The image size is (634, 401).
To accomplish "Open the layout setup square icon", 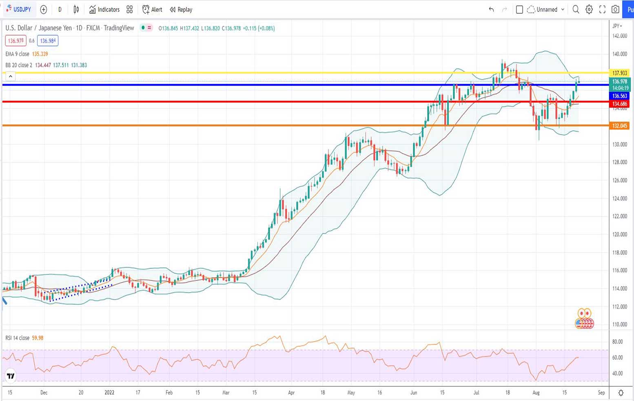I will click(x=519, y=9).
